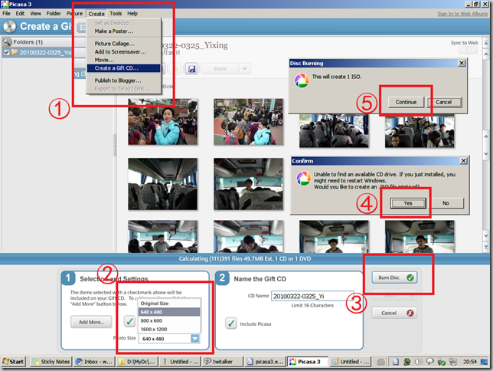Click bottom scroll-down arrow of photo area
The width and height of the screenshot is (493, 371).
tap(486, 247)
